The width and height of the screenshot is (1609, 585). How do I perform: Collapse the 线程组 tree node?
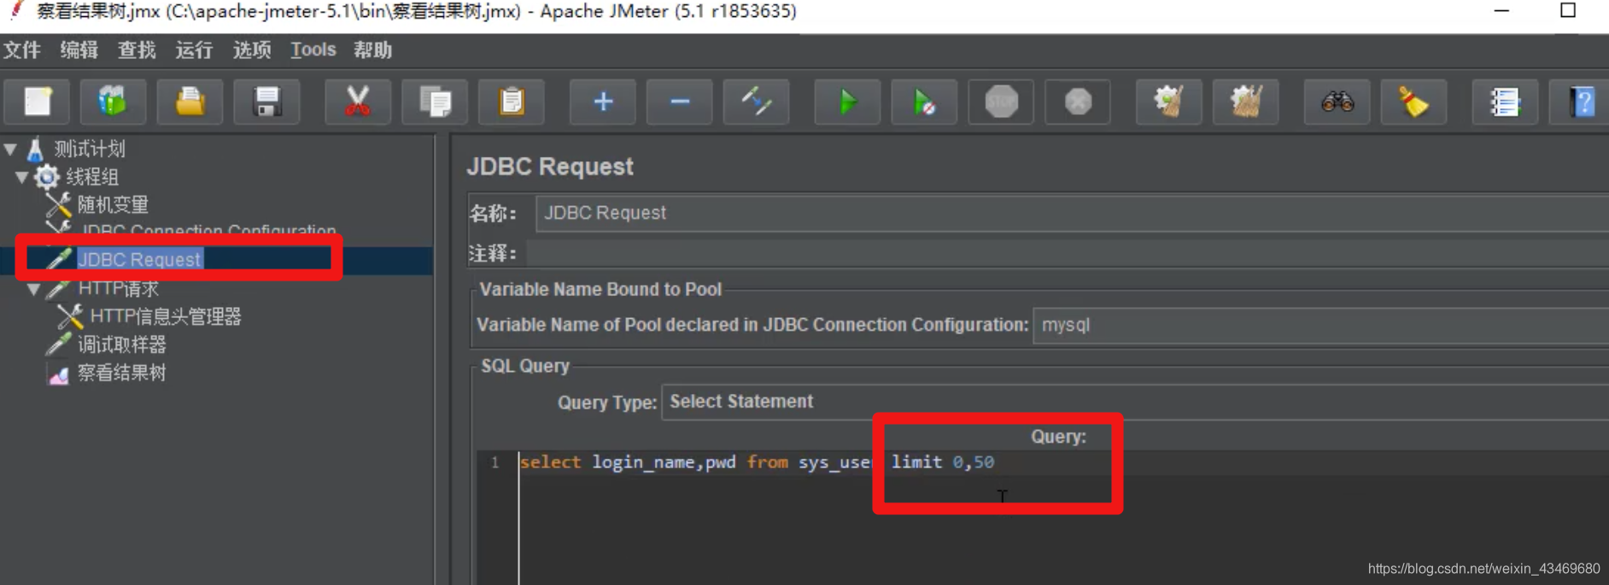pyautogui.click(x=22, y=177)
